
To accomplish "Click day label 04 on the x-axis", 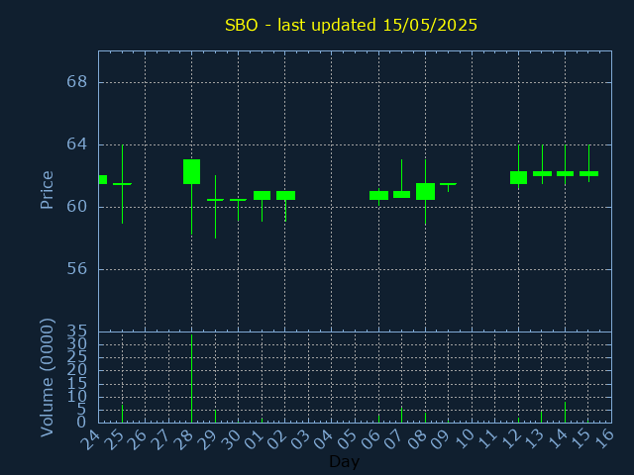I will point(324,439).
